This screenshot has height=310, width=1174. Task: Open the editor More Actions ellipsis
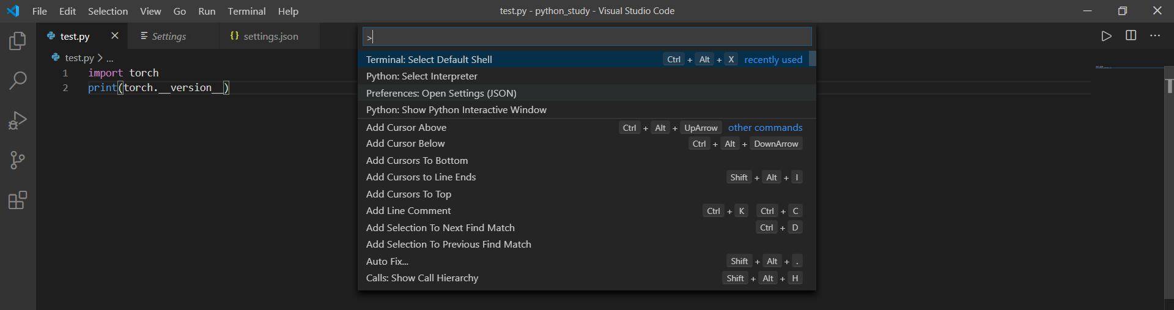point(1154,36)
